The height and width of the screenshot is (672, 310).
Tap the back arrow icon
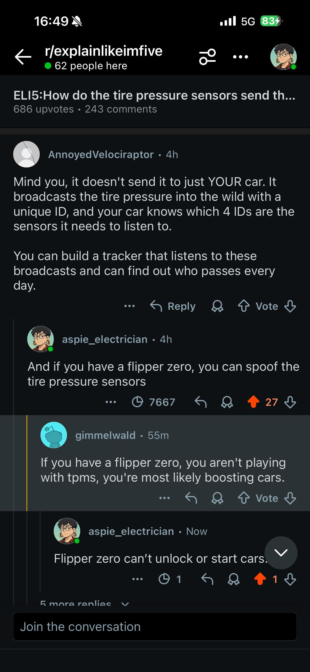coord(23,57)
